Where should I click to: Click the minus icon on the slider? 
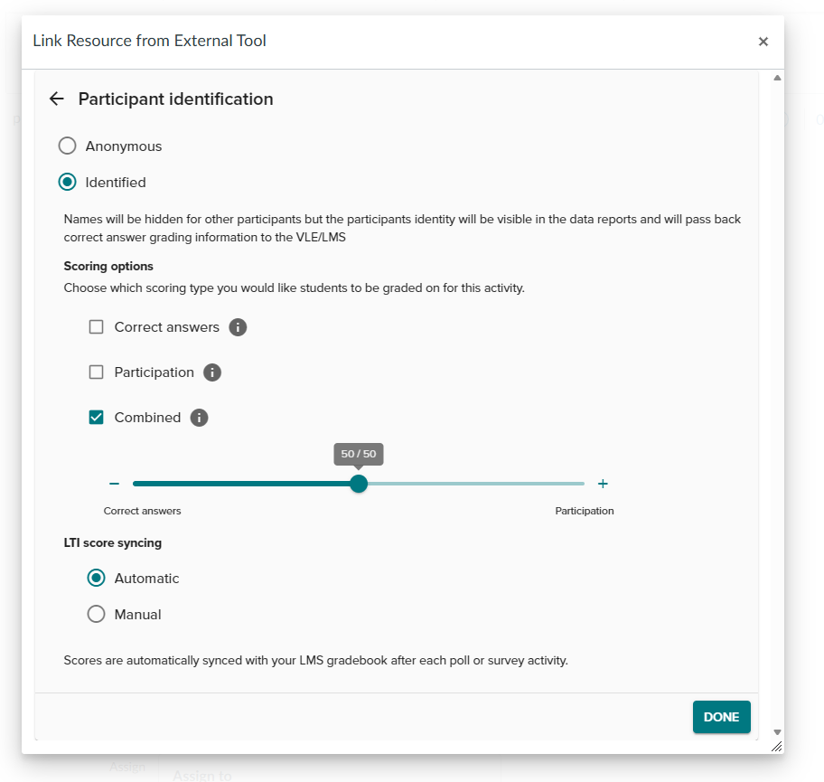click(x=114, y=484)
